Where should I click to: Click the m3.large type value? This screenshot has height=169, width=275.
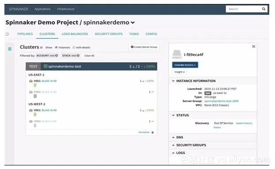click(x=210, y=97)
